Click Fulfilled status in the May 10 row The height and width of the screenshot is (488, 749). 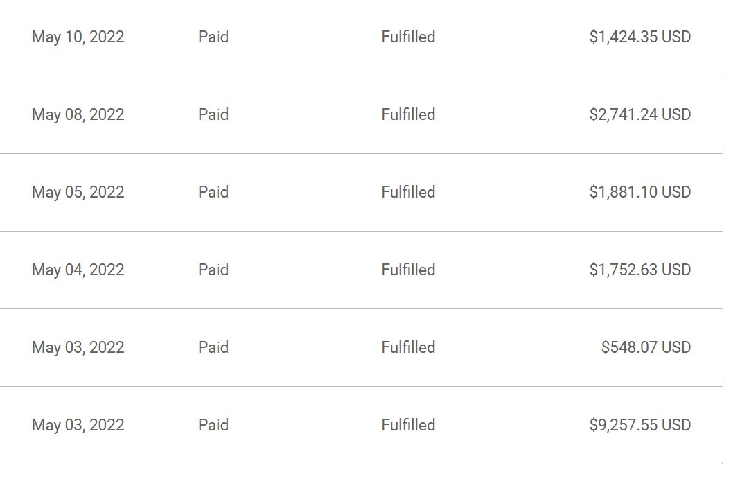pyautogui.click(x=408, y=37)
